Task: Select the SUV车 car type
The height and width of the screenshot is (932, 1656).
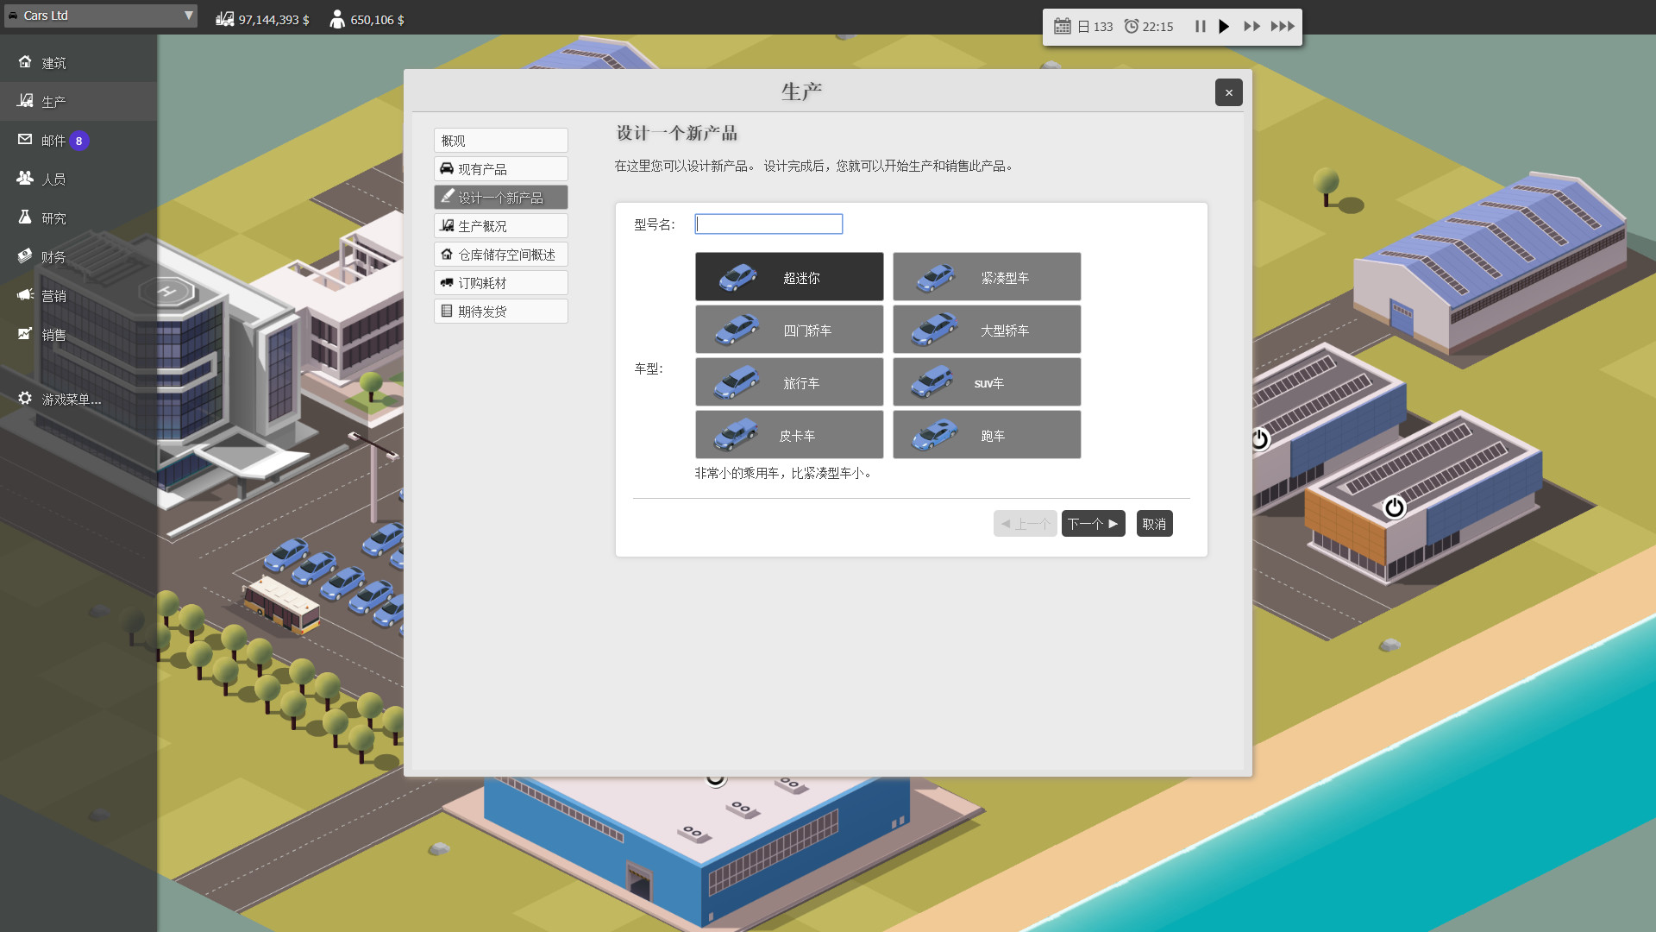Action: click(987, 382)
